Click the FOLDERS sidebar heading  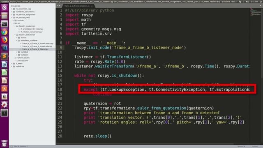pos(16,6)
